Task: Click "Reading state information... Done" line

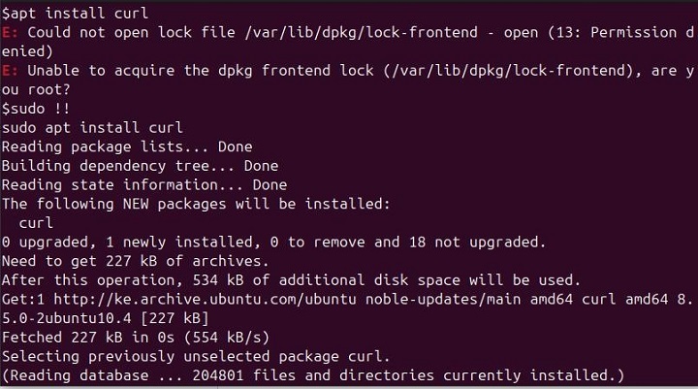Action: (144, 185)
